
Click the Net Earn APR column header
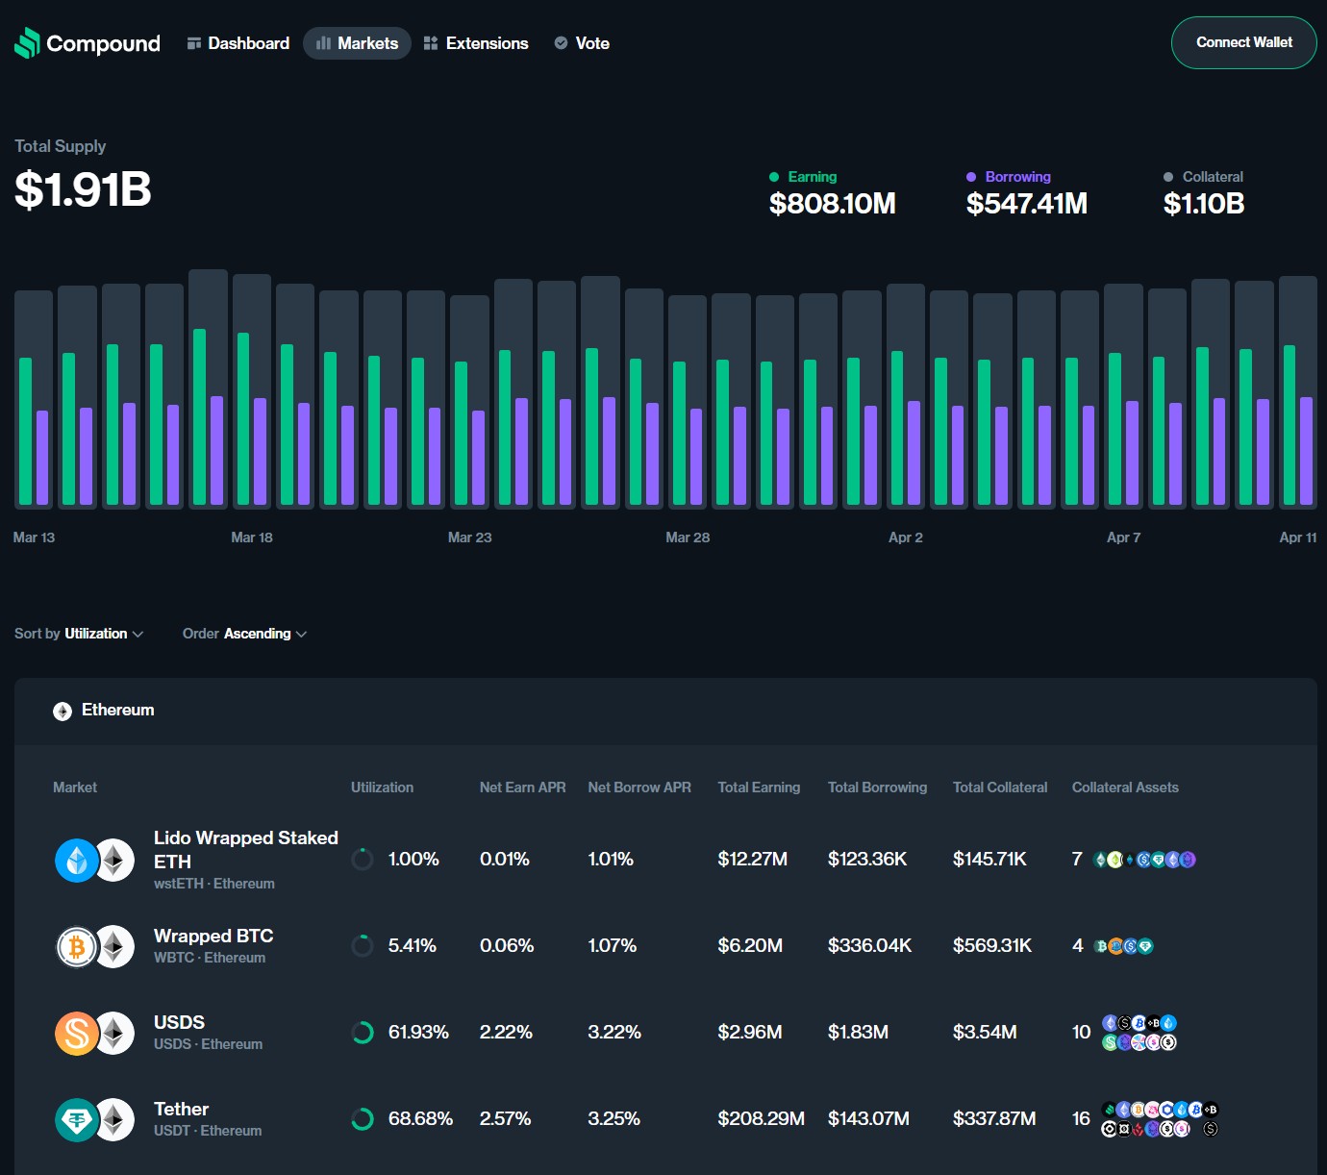[x=522, y=787]
